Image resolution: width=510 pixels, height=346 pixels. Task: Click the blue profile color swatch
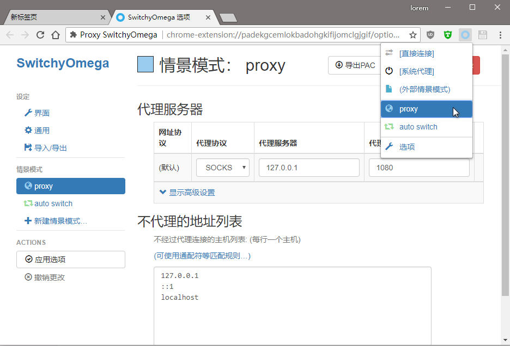(145, 64)
